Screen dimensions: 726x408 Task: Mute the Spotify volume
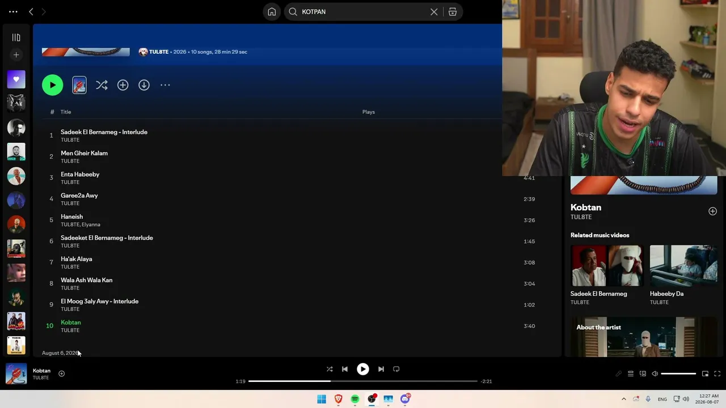click(655, 374)
